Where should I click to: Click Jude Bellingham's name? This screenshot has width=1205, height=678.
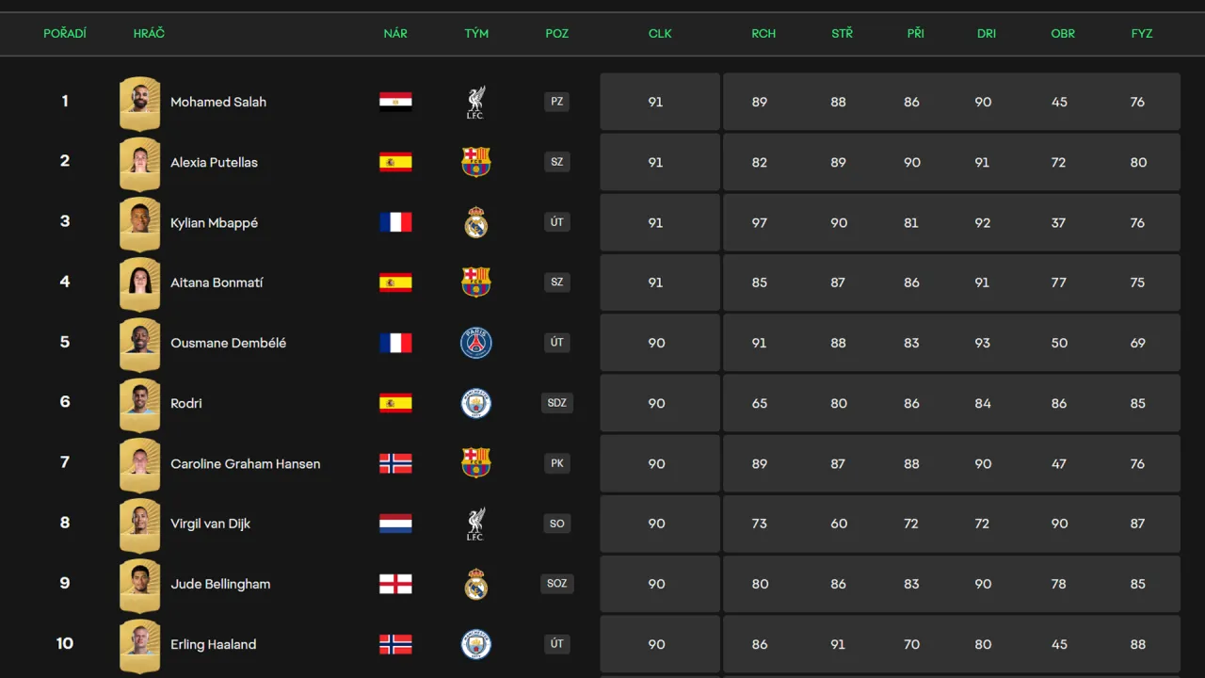220,584
